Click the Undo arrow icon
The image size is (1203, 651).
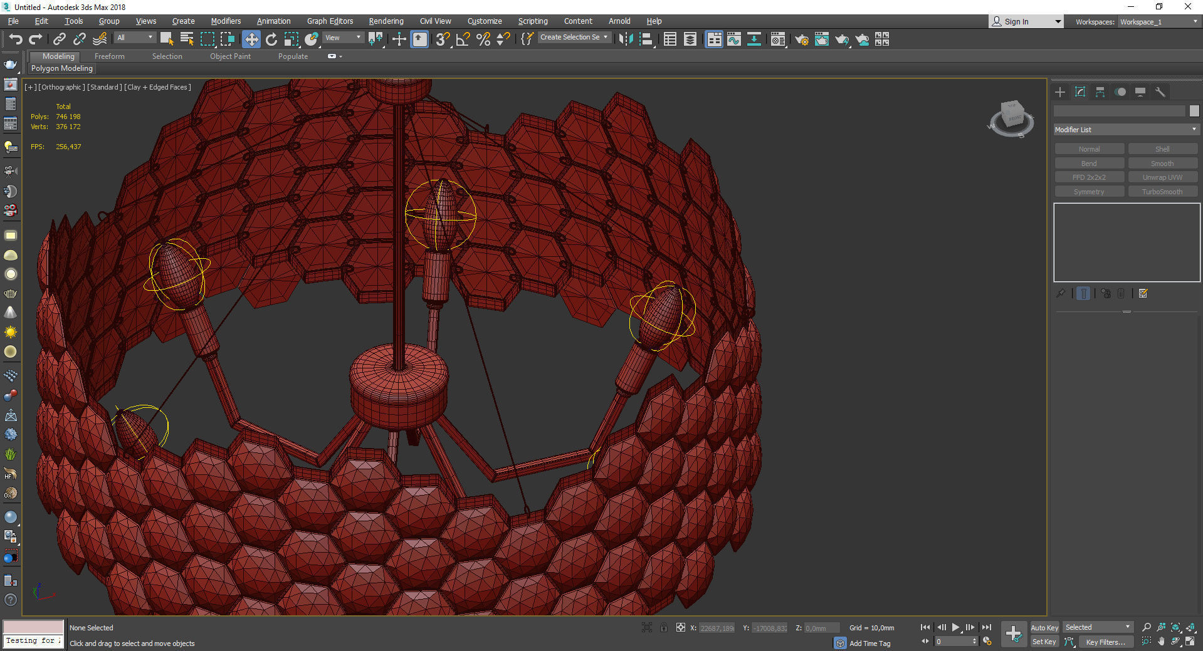16,39
